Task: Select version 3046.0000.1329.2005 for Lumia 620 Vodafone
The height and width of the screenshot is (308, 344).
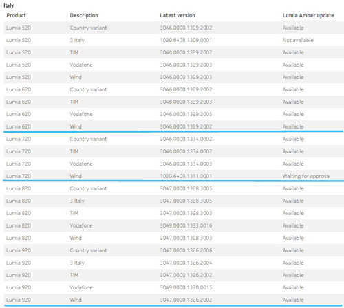Action: 186,114
